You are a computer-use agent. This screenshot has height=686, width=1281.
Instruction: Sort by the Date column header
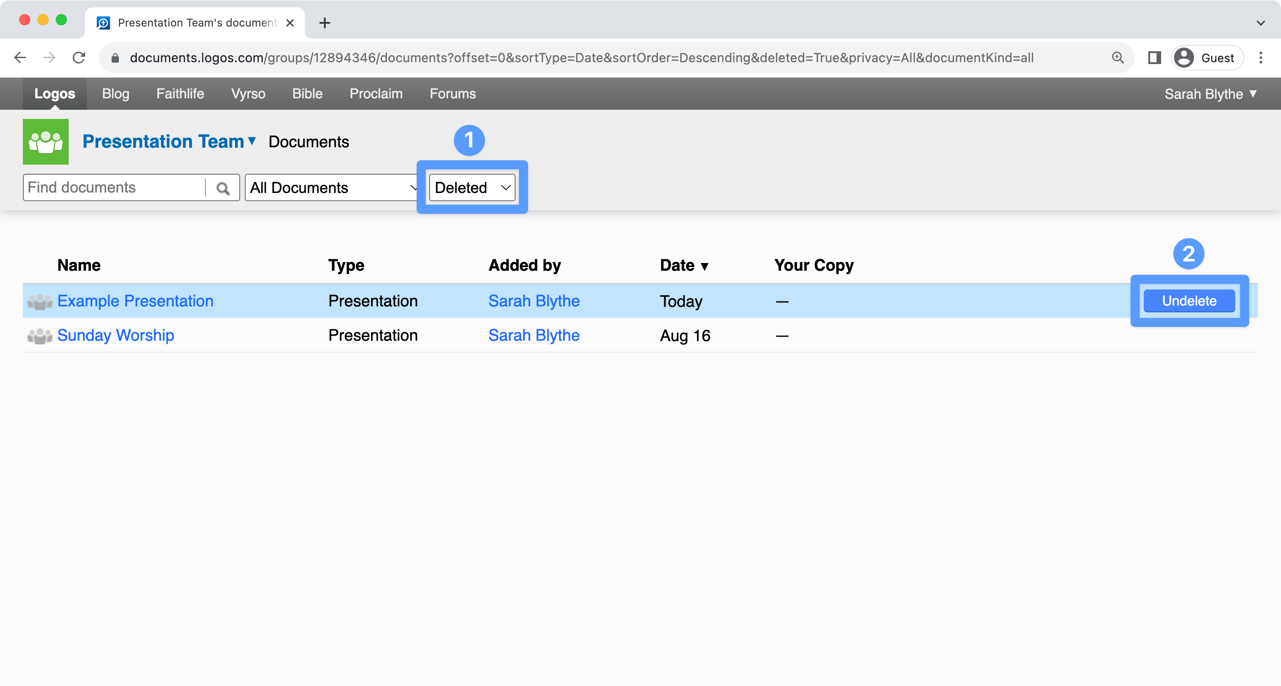click(x=684, y=265)
